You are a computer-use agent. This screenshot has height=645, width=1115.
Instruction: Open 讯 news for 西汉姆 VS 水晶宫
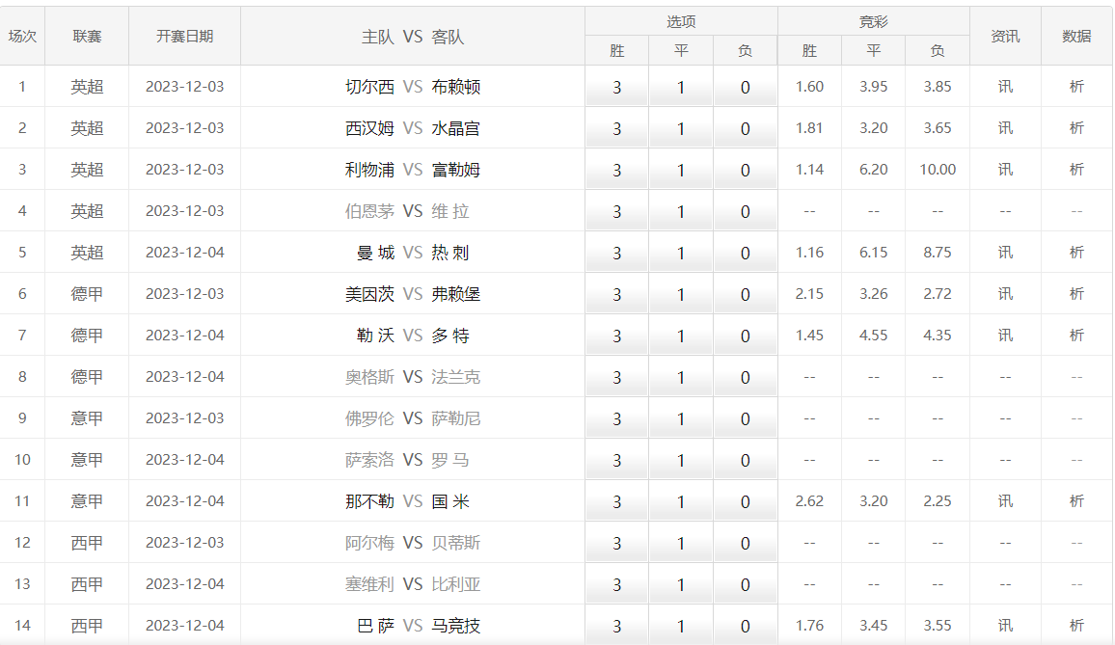[1005, 128]
